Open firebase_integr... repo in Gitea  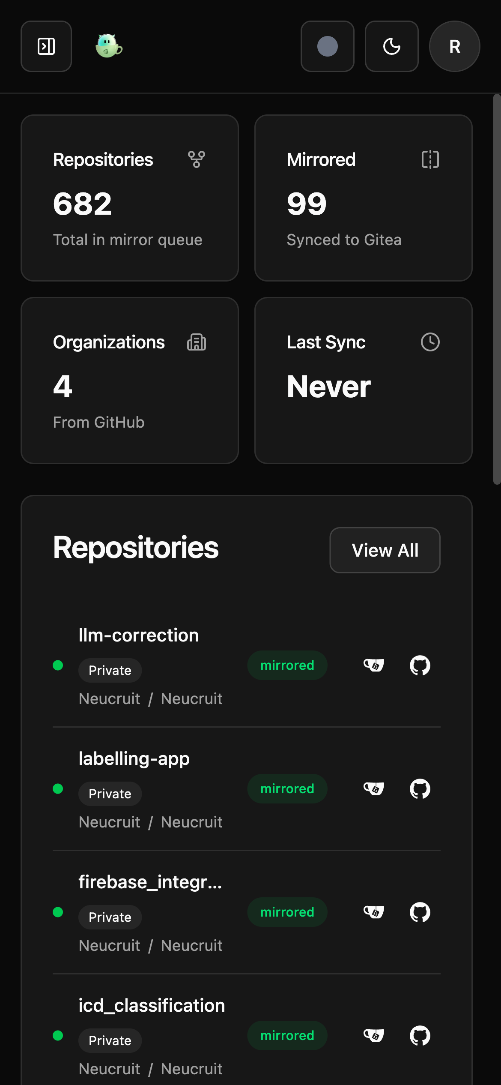(373, 912)
